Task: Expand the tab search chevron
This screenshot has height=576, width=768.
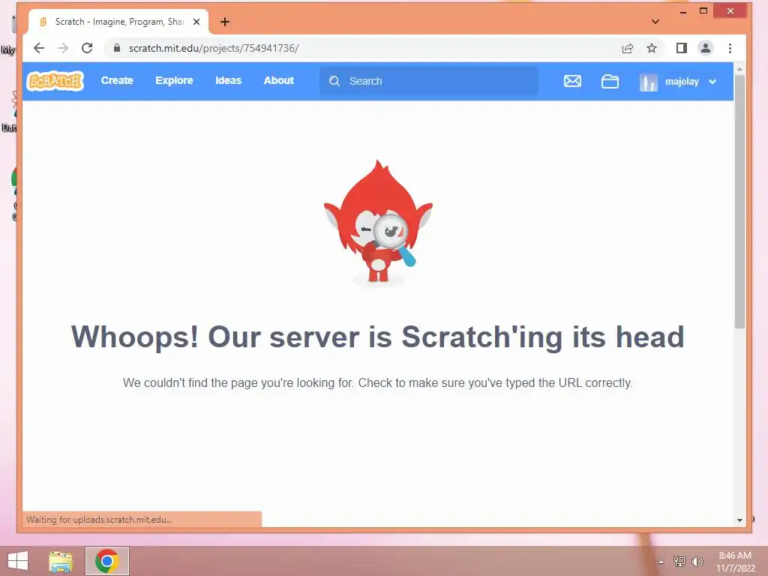Action: click(655, 22)
